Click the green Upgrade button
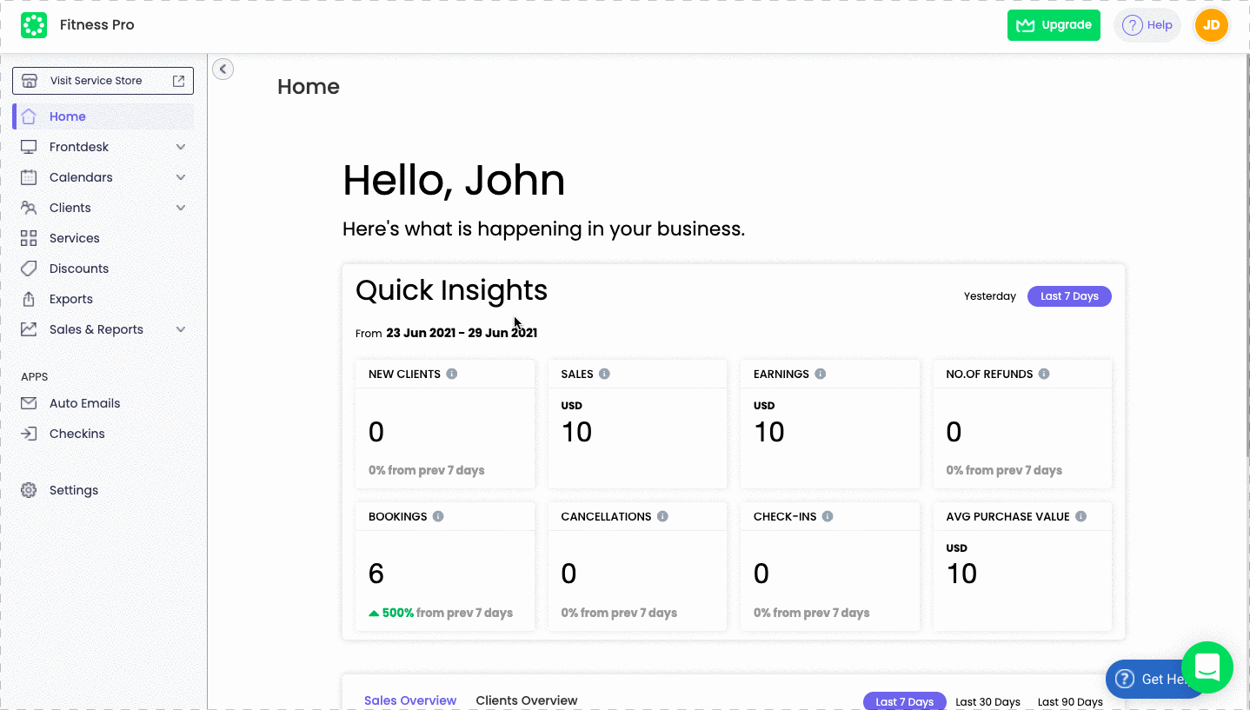This screenshot has width=1250, height=710. tap(1054, 25)
